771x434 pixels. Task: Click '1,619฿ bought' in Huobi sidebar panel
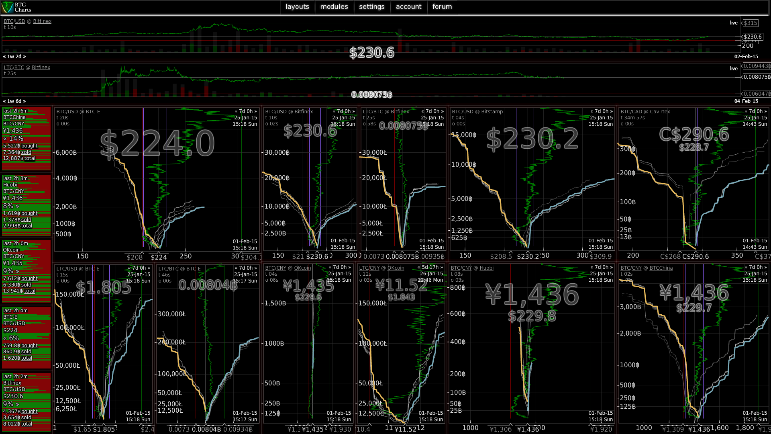20,213
